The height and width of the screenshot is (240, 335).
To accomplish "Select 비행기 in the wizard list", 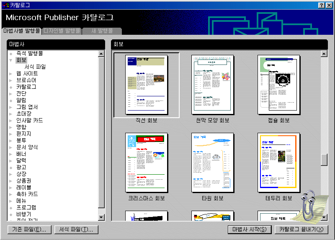I will tap(24, 214).
